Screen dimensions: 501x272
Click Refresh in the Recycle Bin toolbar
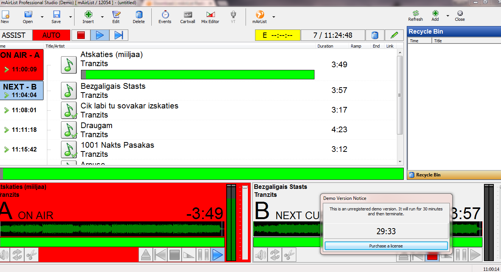point(415,16)
